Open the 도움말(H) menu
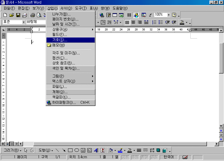The height and width of the screenshot is (161, 224). (120, 8)
